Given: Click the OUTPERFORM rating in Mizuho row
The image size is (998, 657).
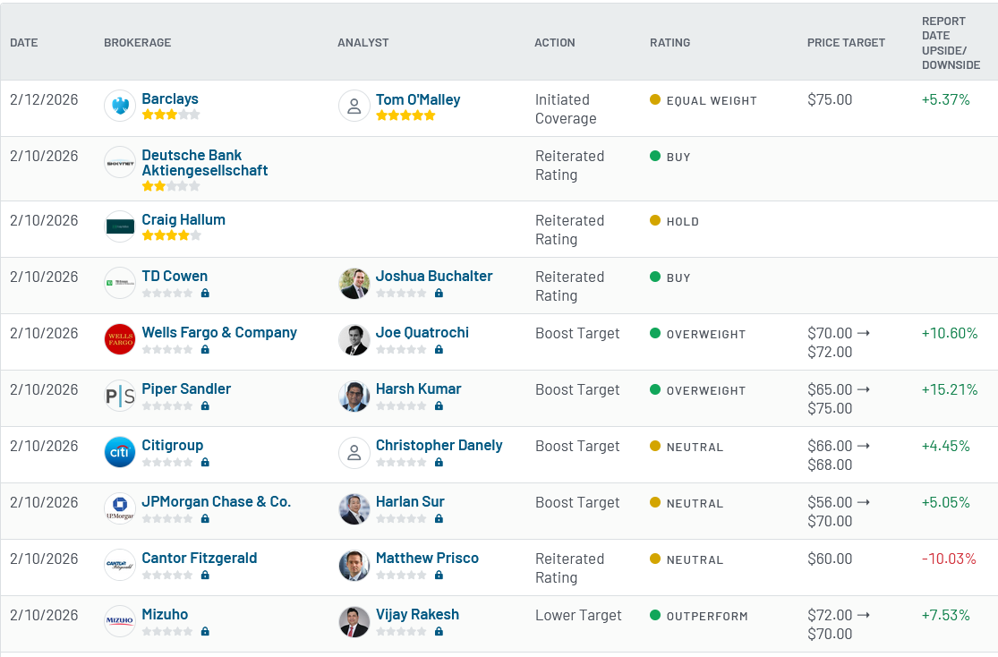Looking at the screenshot, I should (x=706, y=616).
